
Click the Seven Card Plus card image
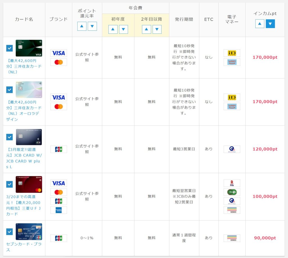pos(29,232)
